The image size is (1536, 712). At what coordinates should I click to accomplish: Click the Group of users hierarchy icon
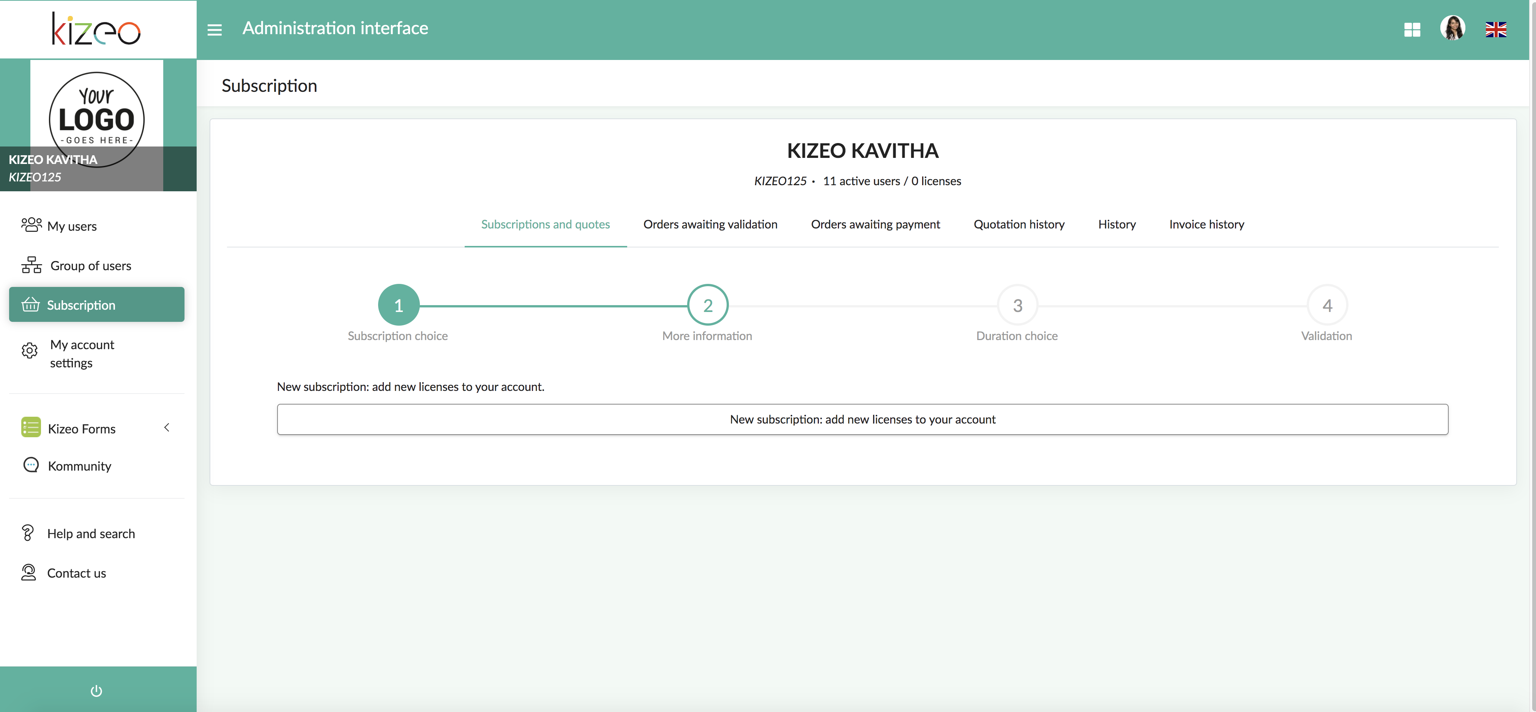[x=32, y=265]
